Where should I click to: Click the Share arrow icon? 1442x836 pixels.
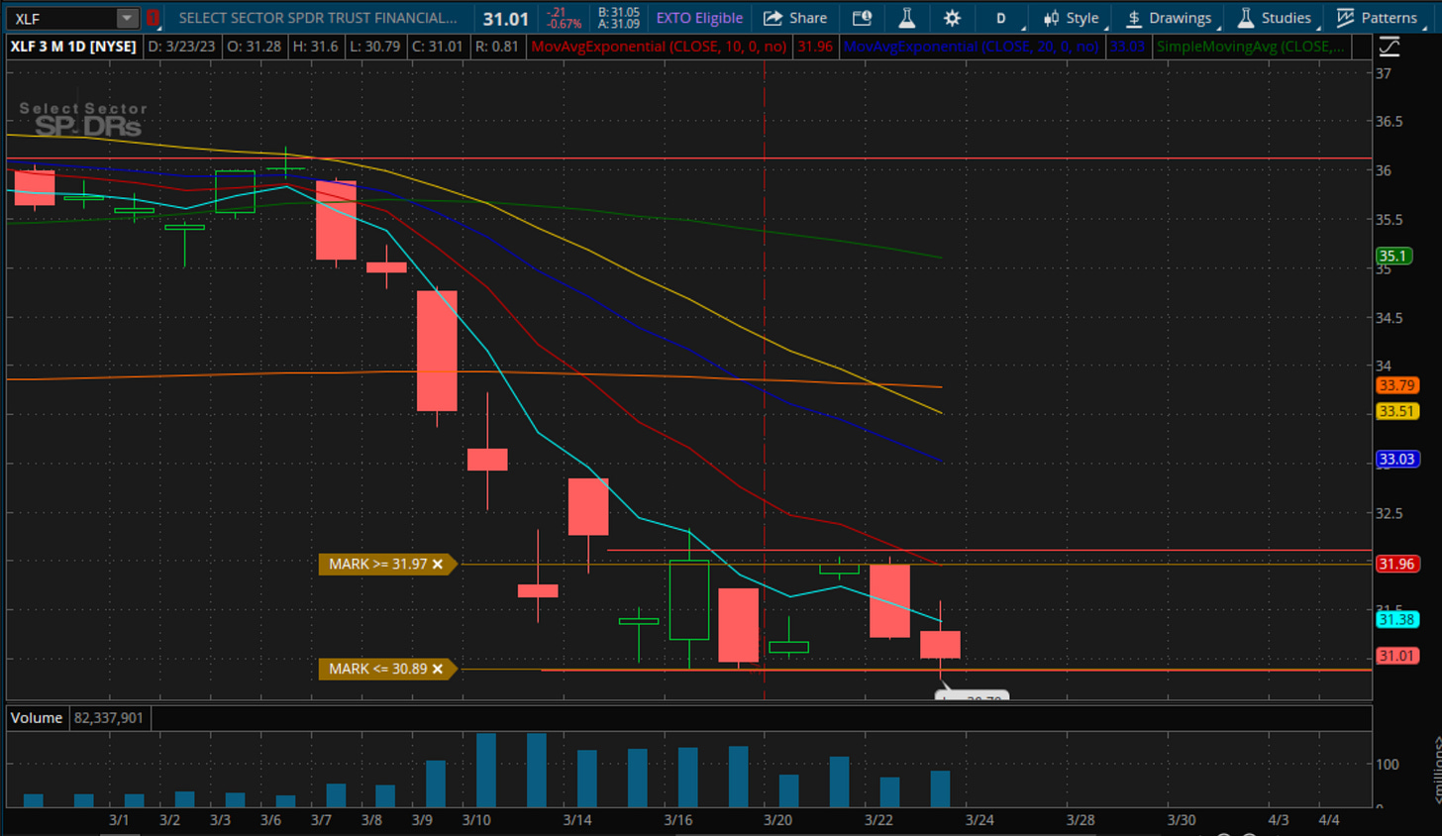[x=772, y=18]
